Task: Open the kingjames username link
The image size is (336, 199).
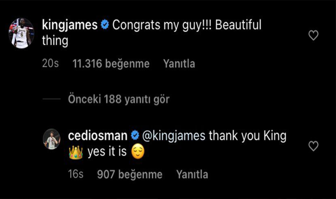Action: click(x=70, y=25)
